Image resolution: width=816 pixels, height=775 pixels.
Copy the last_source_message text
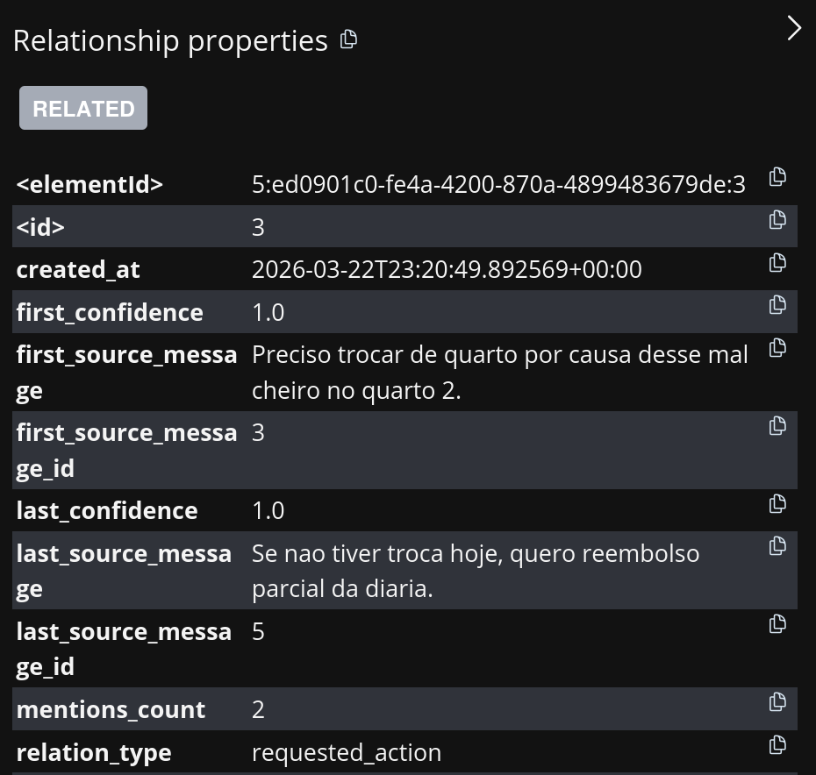click(777, 546)
